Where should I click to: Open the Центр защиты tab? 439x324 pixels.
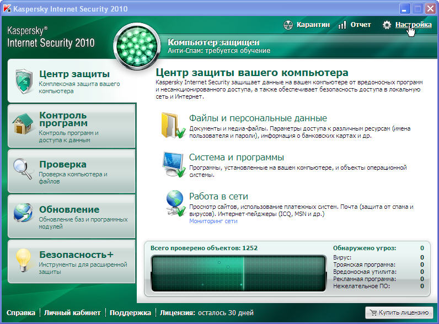point(72,80)
